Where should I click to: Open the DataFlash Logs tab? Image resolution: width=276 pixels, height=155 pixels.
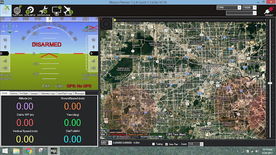pos(65,93)
